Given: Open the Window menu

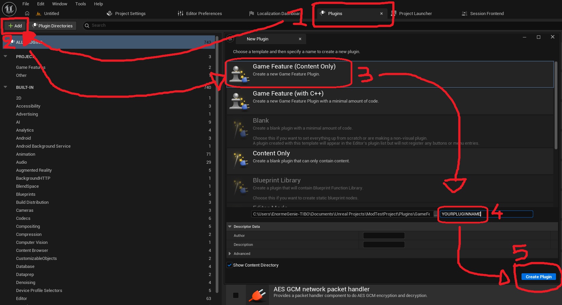Looking at the screenshot, I should [60, 4].
